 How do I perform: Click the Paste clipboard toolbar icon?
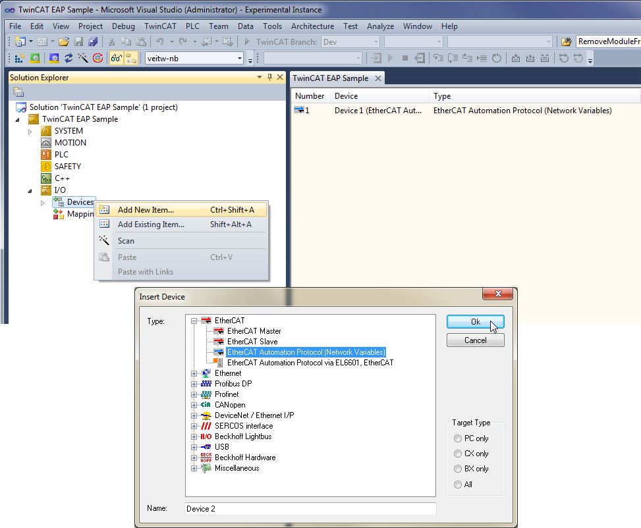click(140, 41)
